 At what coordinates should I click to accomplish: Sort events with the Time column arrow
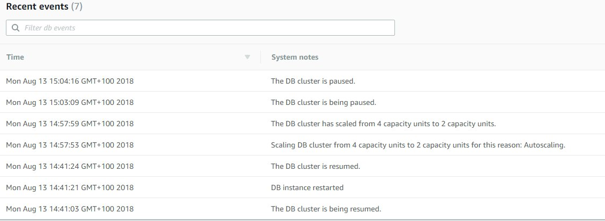coord(247,58)
